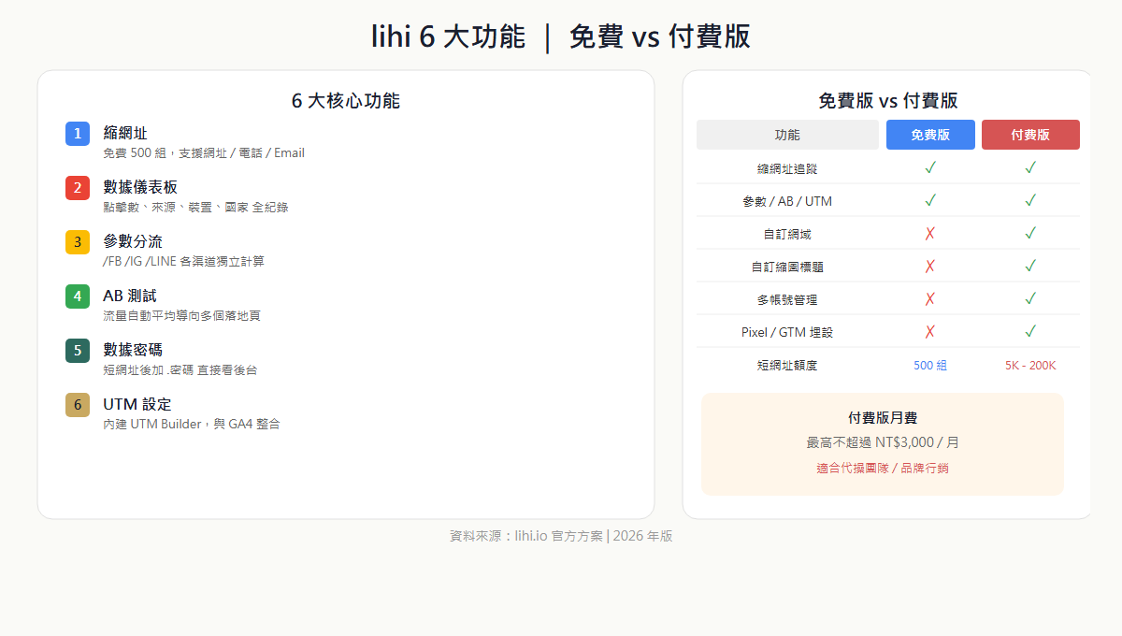Click the tan number 6 badge for UTM 設定
Viewport: 1122px width, 636px height.
(78, 405)
